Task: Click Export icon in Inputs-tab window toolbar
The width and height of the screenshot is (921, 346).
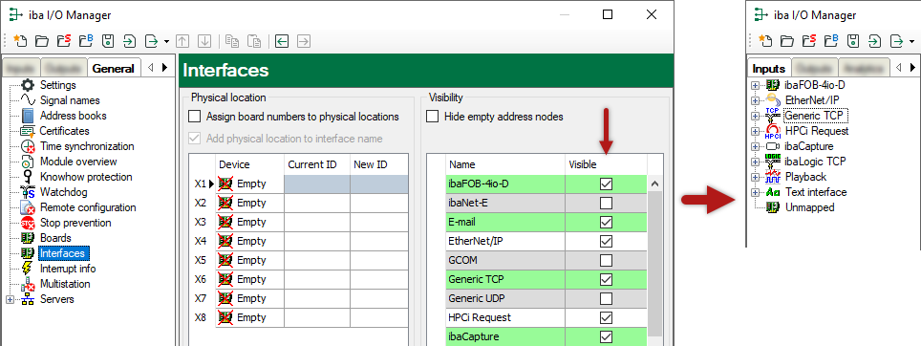Action: [x=897, y=40]
